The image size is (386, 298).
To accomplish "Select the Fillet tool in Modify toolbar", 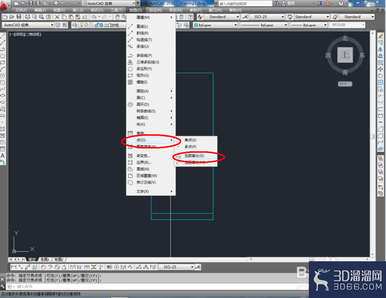I will pyautogui.click(x=381, y=136).
